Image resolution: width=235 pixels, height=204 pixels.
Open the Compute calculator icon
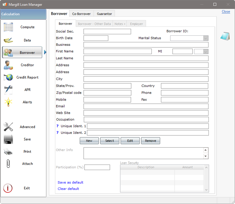(8, 27)
